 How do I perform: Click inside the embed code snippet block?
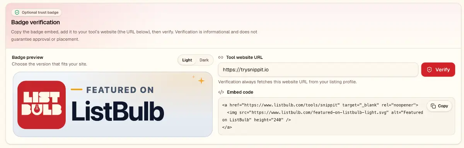click(336, 116)
